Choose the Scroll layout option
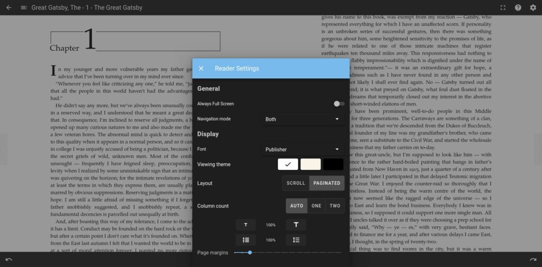The width and height of the screenshot is (542, 267). click(296, 183)
